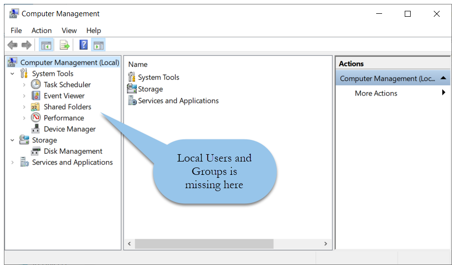The height and width of the screenshot is (265, 452).
Task: Select Storage text in center list
Action: click(151, 89)
